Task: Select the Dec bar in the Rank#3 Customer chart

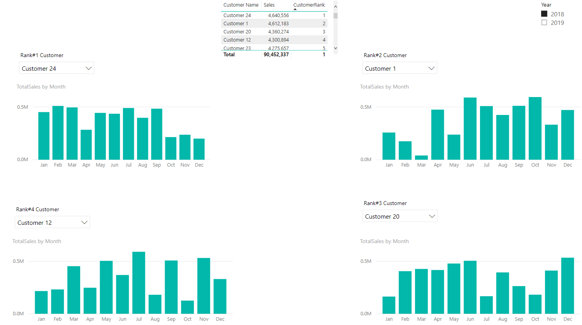Action: 568,286
